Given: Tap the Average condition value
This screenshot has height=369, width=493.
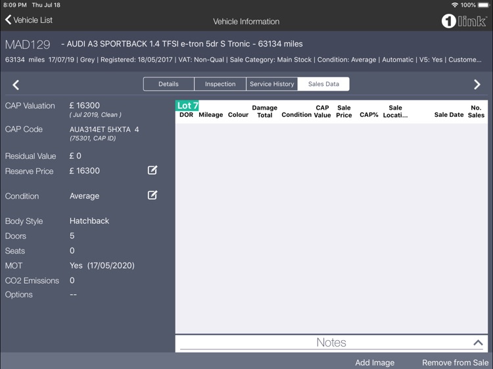Looking at the screenshot, I should pyautogui.click(x=84, y=196).
